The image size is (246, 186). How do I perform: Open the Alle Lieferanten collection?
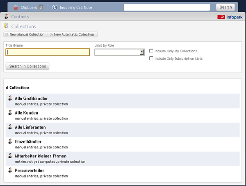point(30,127)
